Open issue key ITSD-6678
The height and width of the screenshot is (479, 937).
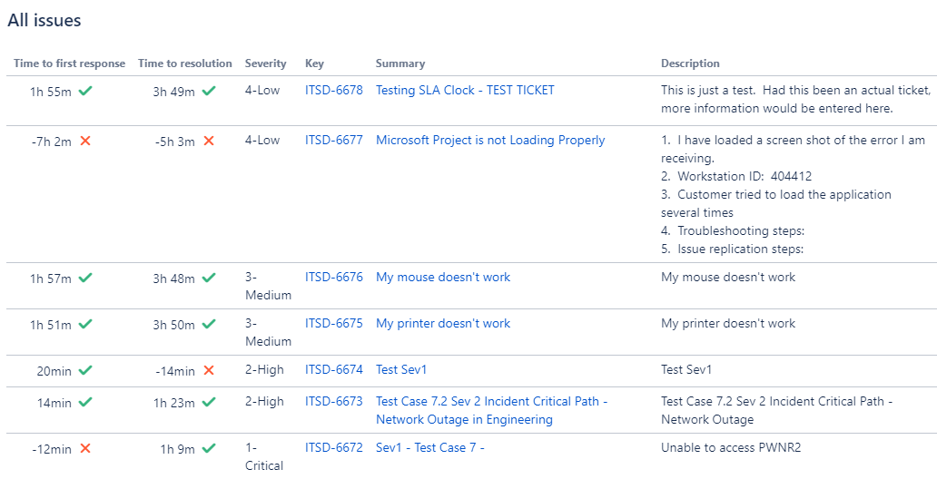(334, 90)
